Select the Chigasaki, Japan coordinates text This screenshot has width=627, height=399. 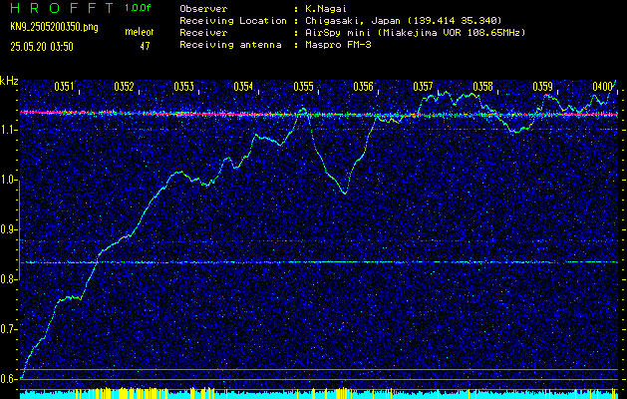[x=404, y=20]
